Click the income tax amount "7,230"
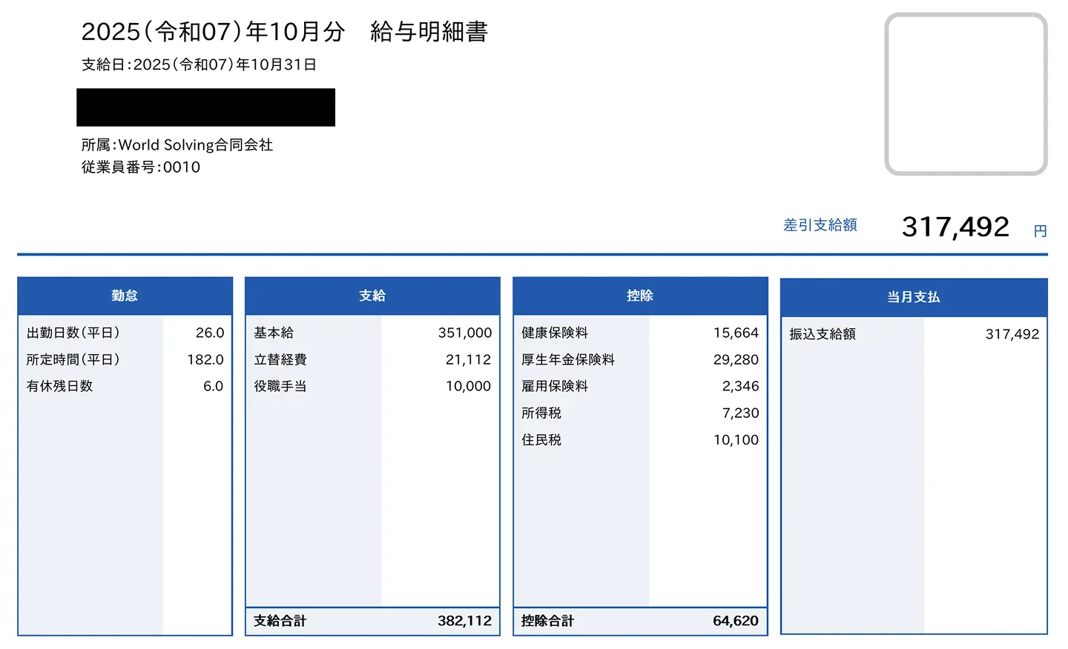 (x=741, y=413)
